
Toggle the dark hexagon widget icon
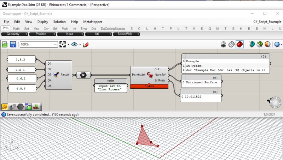pos(21,107)
